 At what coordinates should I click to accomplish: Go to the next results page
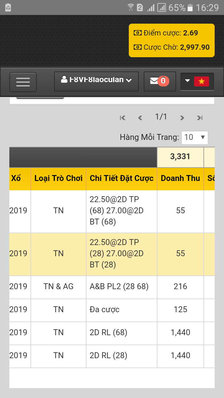182,118
